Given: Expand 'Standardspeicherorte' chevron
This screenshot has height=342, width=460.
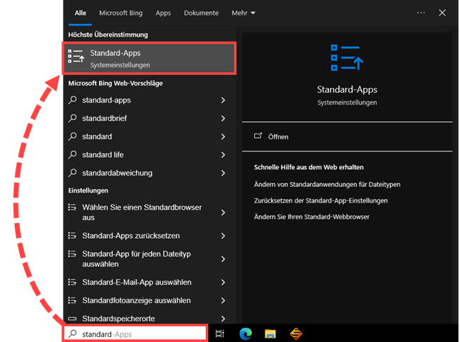Looking at the screenshot, I should pyautogui.click(x=223, y=319).
